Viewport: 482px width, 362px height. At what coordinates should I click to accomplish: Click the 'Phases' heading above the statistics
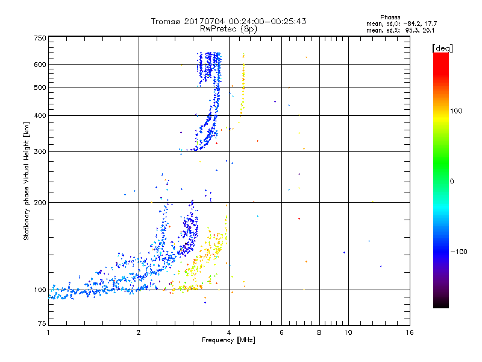390,17
